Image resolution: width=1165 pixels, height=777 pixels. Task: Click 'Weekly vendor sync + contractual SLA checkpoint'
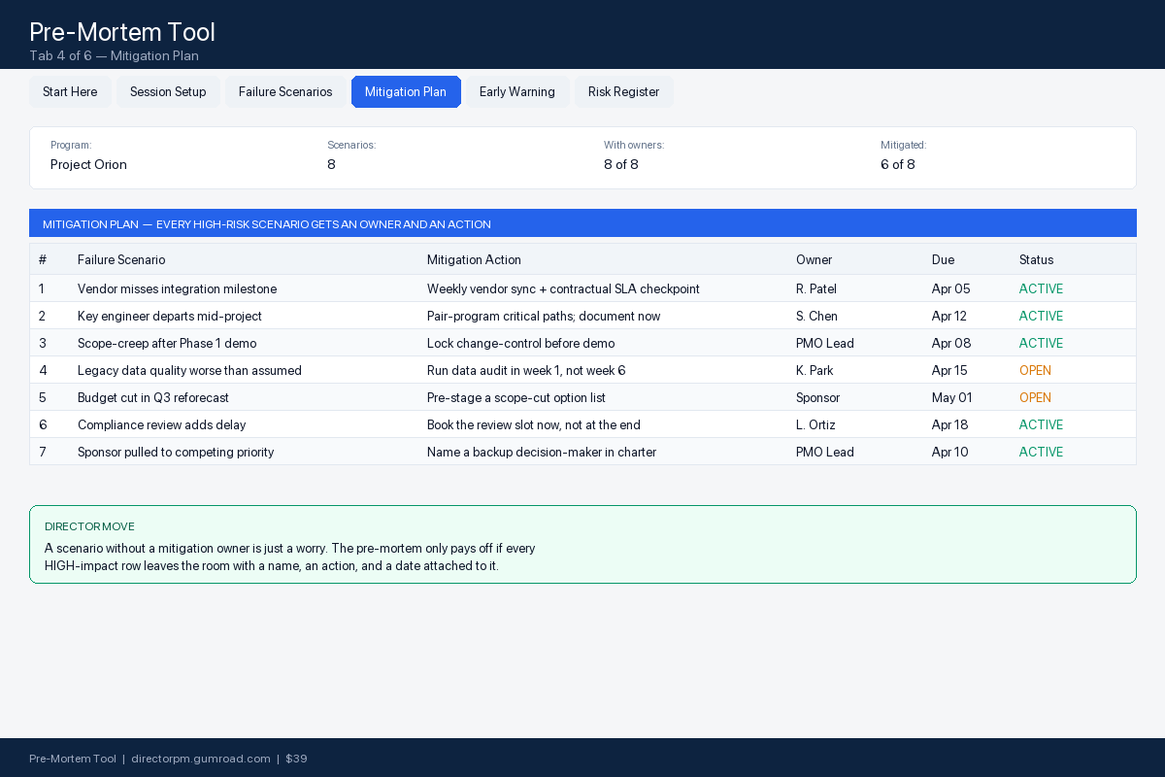563,289
